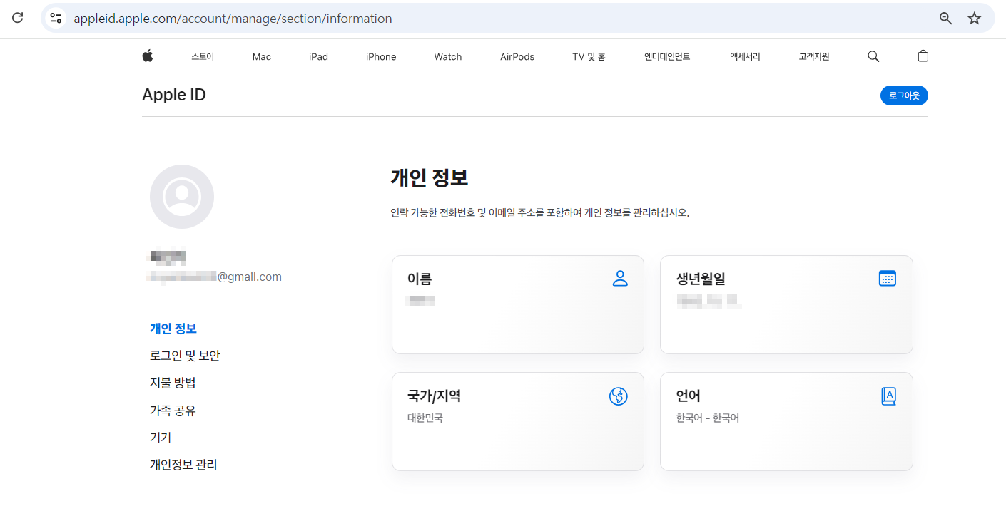Click the calendar icon on the 생년월일 card
This screenshot has width=1006, height=511.
tap(887, 278)
